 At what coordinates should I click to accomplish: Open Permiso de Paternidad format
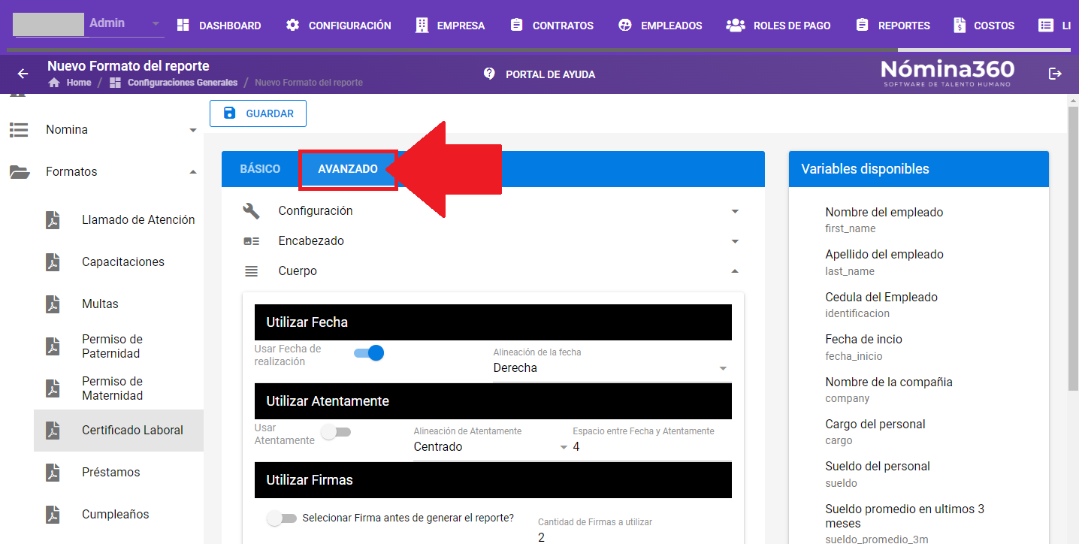coord(119,346)
